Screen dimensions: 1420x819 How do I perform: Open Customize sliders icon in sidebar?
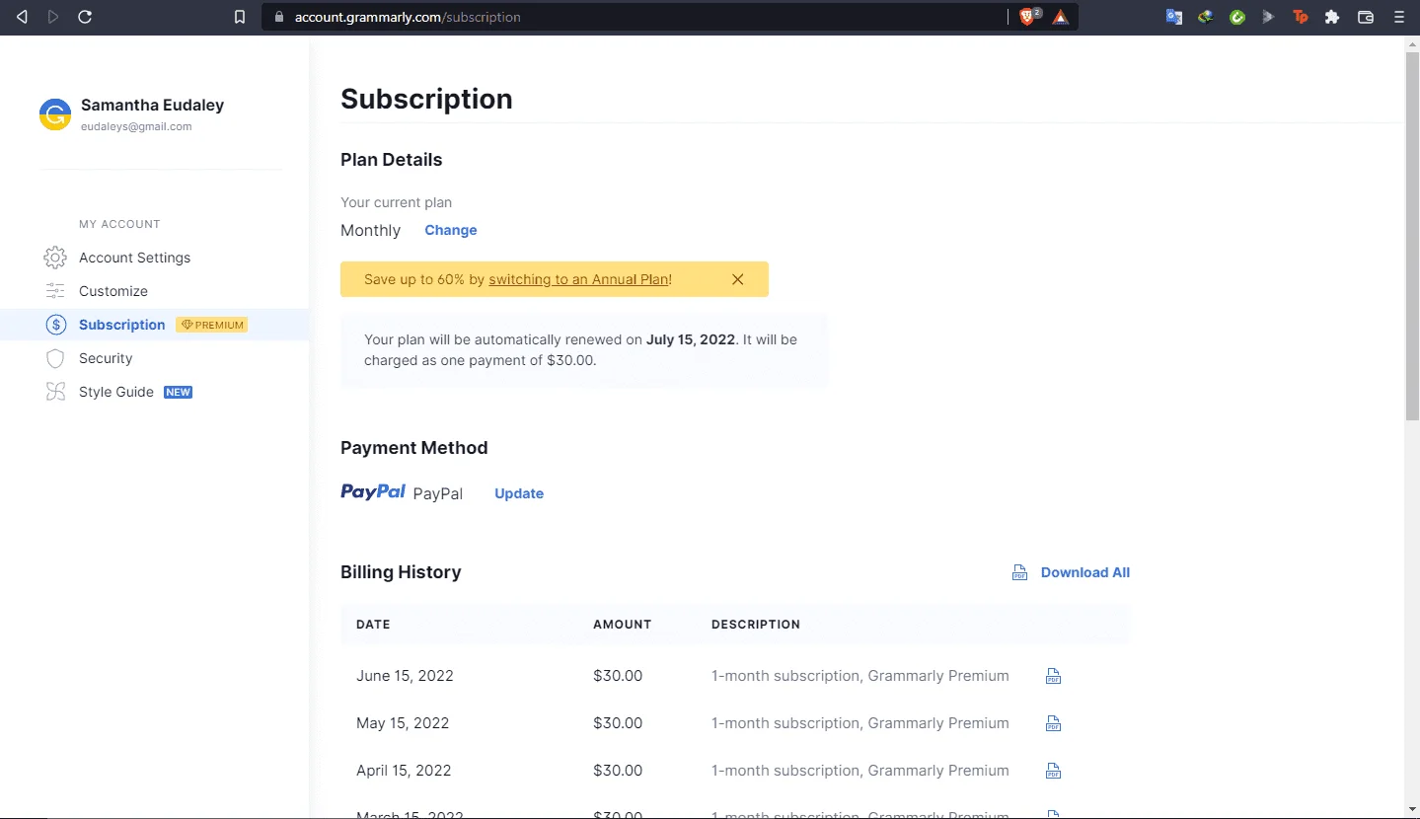pyautogui.click(x=55, y=291)
